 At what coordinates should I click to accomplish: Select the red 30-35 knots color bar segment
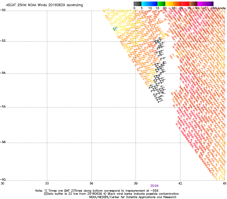185,4
